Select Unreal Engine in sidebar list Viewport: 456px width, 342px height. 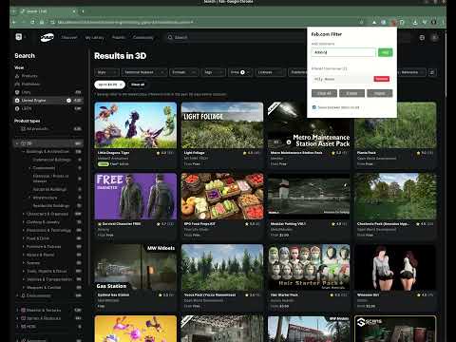(x=48, y=101)
